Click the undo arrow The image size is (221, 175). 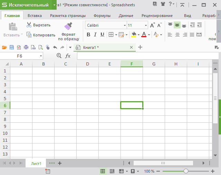click(55, 47)
